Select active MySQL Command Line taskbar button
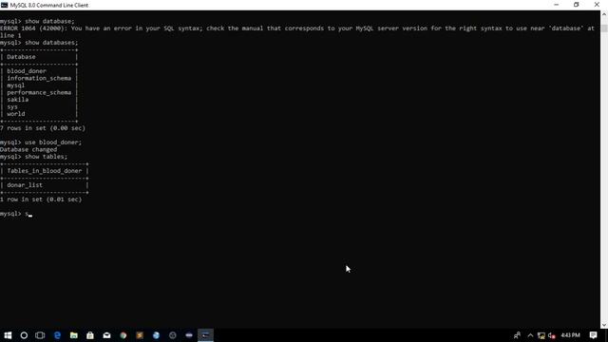Viewport: 608px width, 342px height. (x=205, y=335)
